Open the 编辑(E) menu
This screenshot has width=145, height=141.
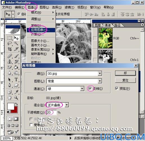(x=19, y=7)
